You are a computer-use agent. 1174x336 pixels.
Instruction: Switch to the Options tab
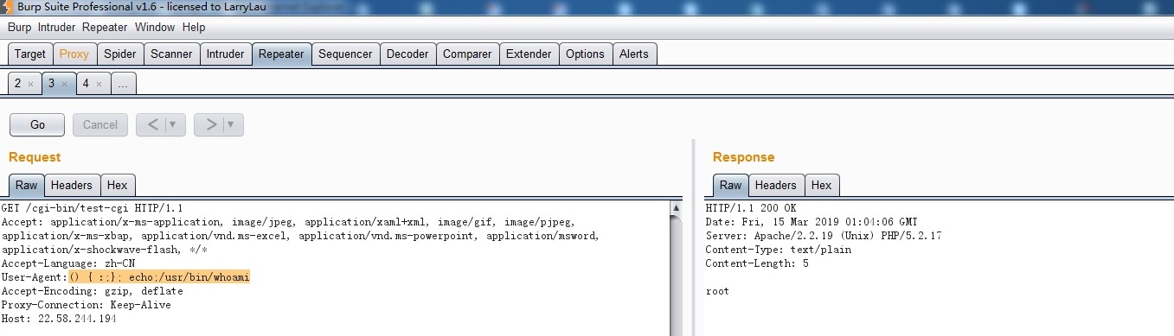coord(585,54)
